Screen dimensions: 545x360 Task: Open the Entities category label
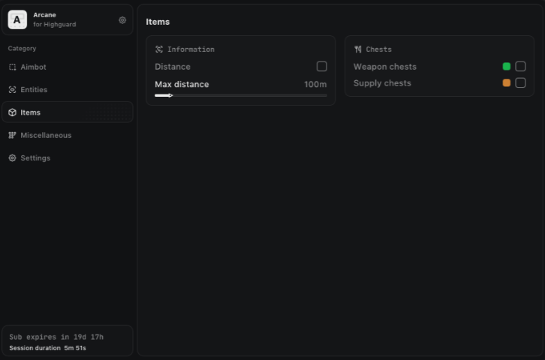click(x=34, y=90)
